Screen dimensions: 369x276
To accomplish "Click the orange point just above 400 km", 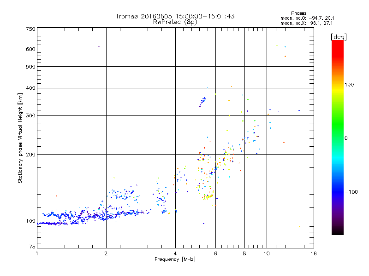I will click(232, 86).
